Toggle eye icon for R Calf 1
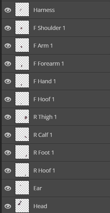This screenshot has height=213, width=110. (x=8, y=135)
